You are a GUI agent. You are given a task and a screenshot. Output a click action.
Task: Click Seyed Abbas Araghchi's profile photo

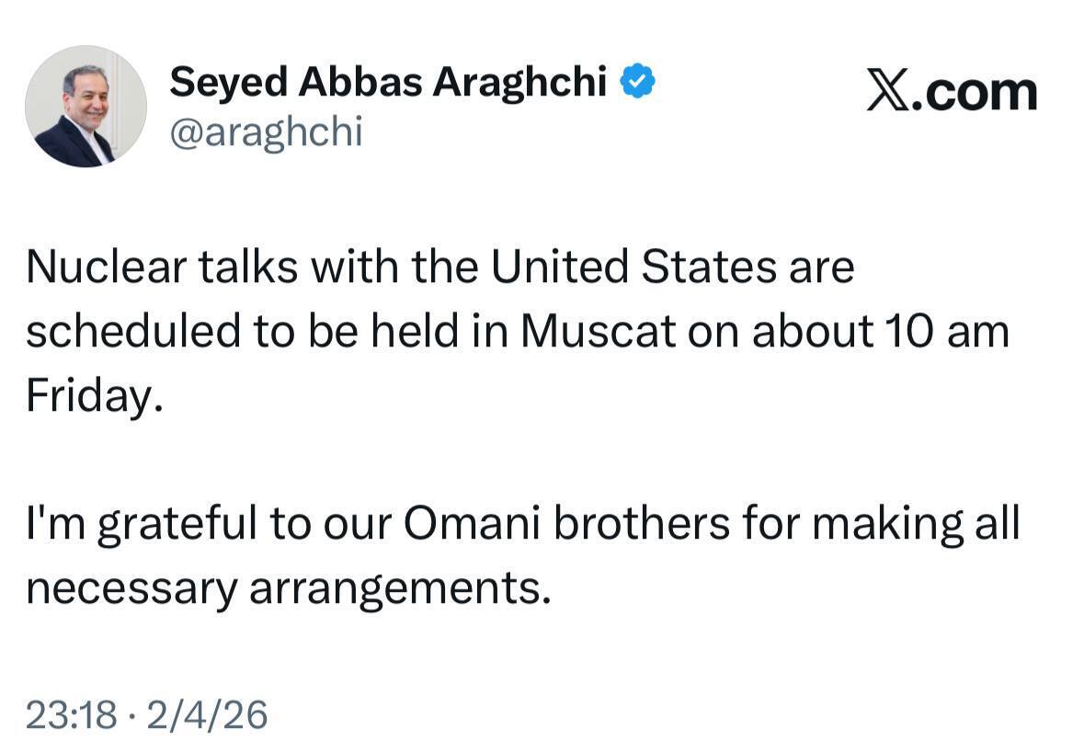(x=86, y=107)
